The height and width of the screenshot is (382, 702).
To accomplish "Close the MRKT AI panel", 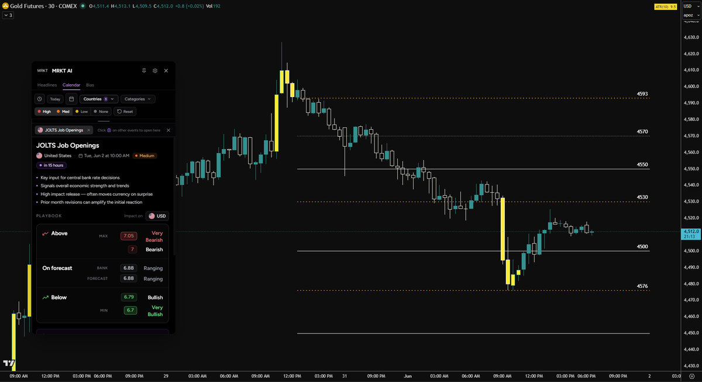I will click(166, 71).
